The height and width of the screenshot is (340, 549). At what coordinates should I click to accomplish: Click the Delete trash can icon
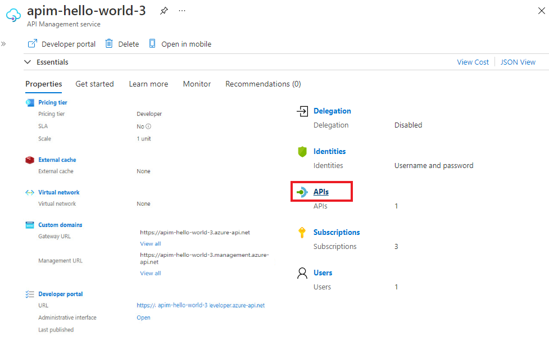click(109, 43)
